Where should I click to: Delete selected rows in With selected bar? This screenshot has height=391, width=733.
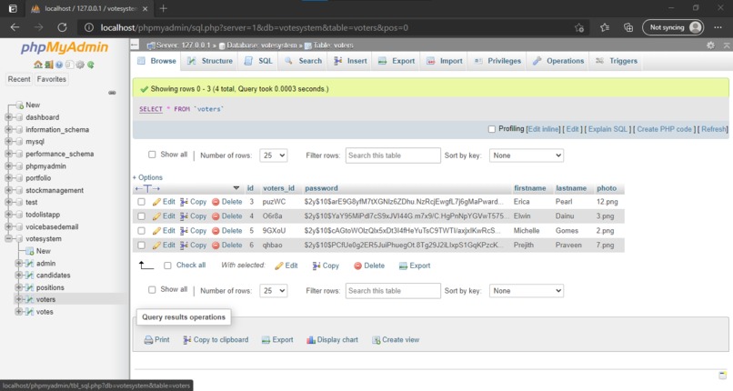tap(369, 266)
